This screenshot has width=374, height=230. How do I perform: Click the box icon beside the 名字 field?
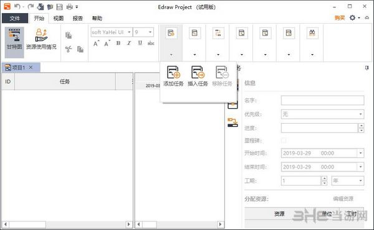click(233, 104)
